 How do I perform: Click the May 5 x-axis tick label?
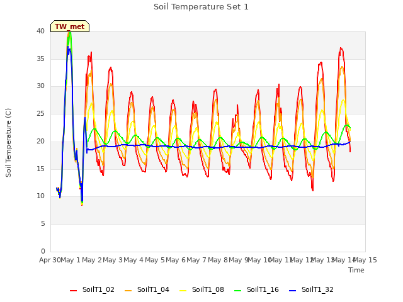155,260
